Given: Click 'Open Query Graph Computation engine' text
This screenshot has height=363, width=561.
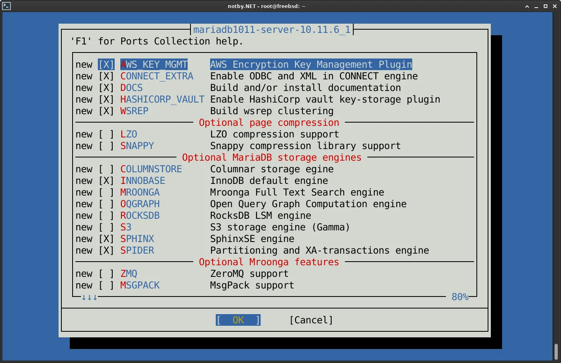Looking at the screenshot, I should pos(308,204).
